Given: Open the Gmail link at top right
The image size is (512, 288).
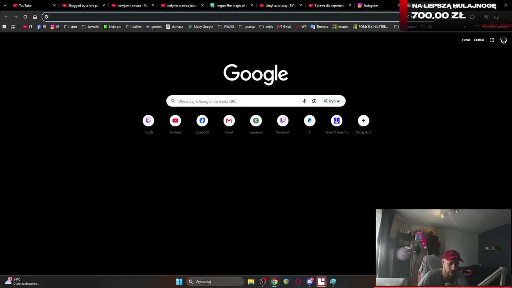Looking at the screenshot, I should point(466,40).
